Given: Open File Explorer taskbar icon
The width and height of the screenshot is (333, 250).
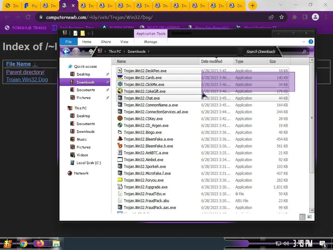Looking at the screenshot, I should point(56,243).
